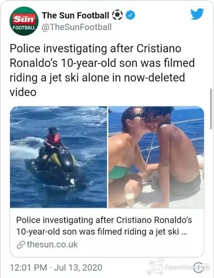This screenshot has width=214, height=278.
Task: Click the link card headline text
Action: tap(104, 226)
